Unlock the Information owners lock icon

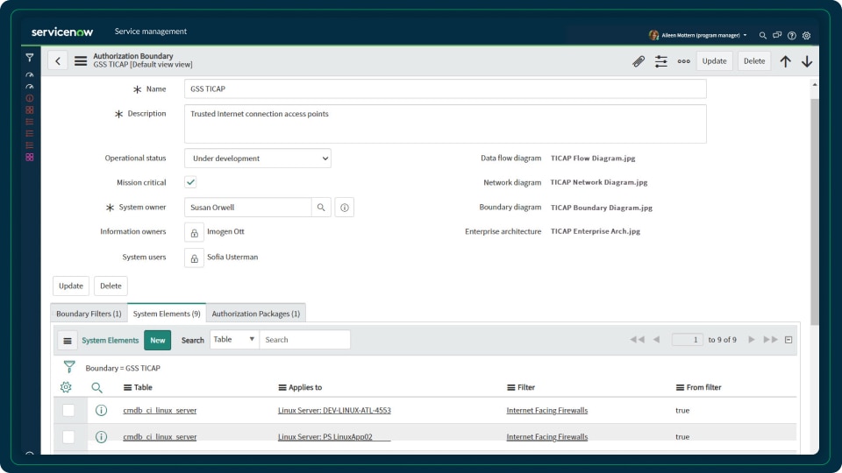[x=194, y=232]
